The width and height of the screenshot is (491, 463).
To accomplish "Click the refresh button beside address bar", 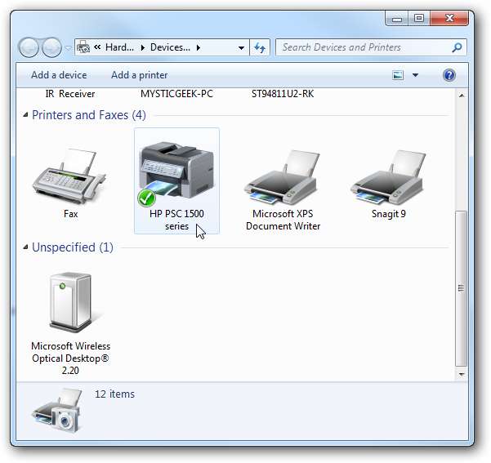I will click(x=260, y=47).
